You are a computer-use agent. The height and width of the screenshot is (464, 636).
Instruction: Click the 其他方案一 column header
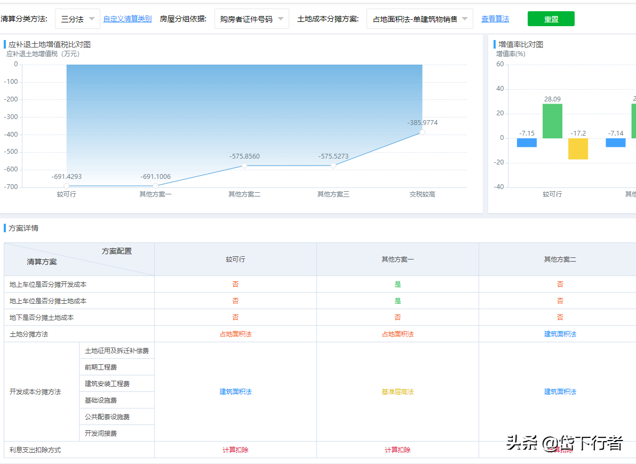pyautogui.click(x=397, y=259)
